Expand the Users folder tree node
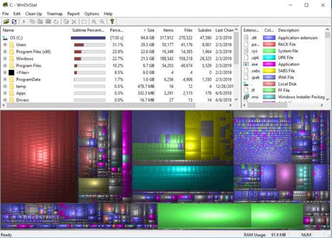Screen dimensions: 332x238 5,44
